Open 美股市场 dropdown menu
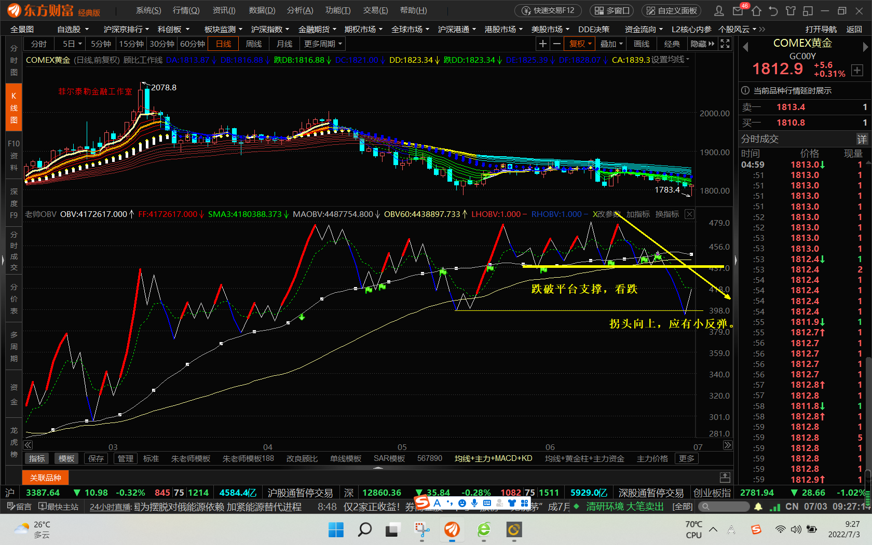This screenshot has width=872, height=545. point(550,30)
